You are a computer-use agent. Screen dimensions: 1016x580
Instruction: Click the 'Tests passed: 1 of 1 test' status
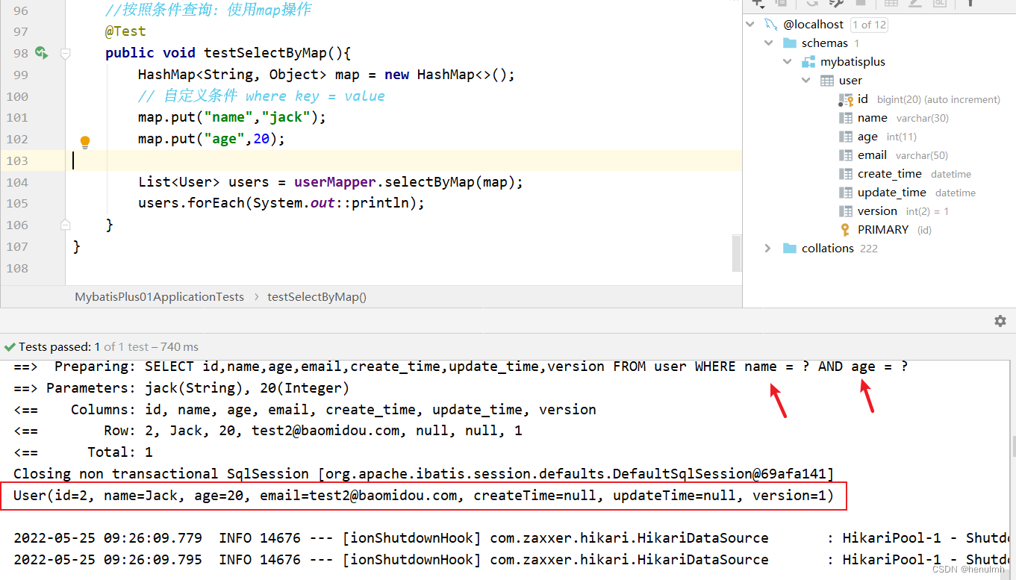click(x=108, y=347)
